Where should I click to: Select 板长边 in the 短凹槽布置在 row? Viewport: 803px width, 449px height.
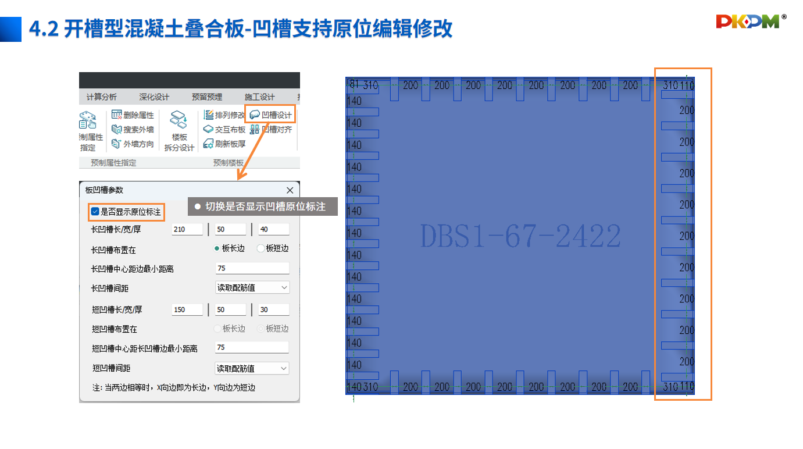click(230, 329)
